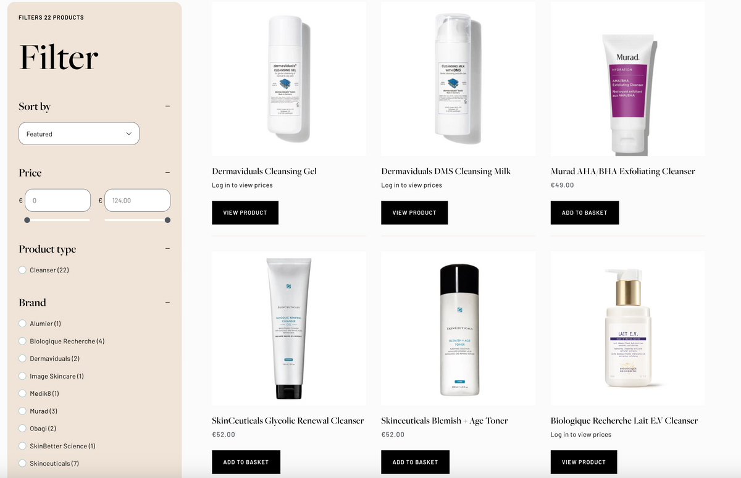Screen dimensions: 741x478
Task: Collapse the Brand filter section
Action: tap(167, 303)
